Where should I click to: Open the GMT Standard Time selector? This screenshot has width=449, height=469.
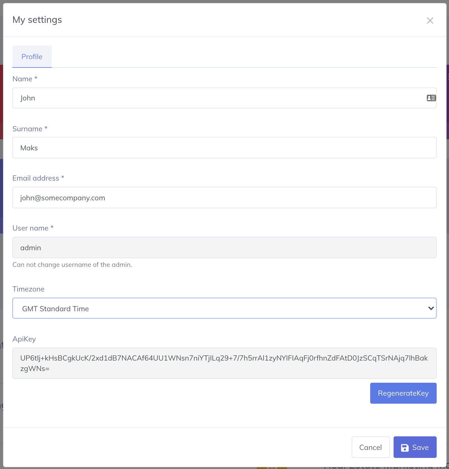tap(224, 308)
